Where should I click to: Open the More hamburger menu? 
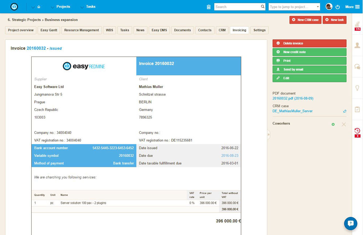[352, 7]
